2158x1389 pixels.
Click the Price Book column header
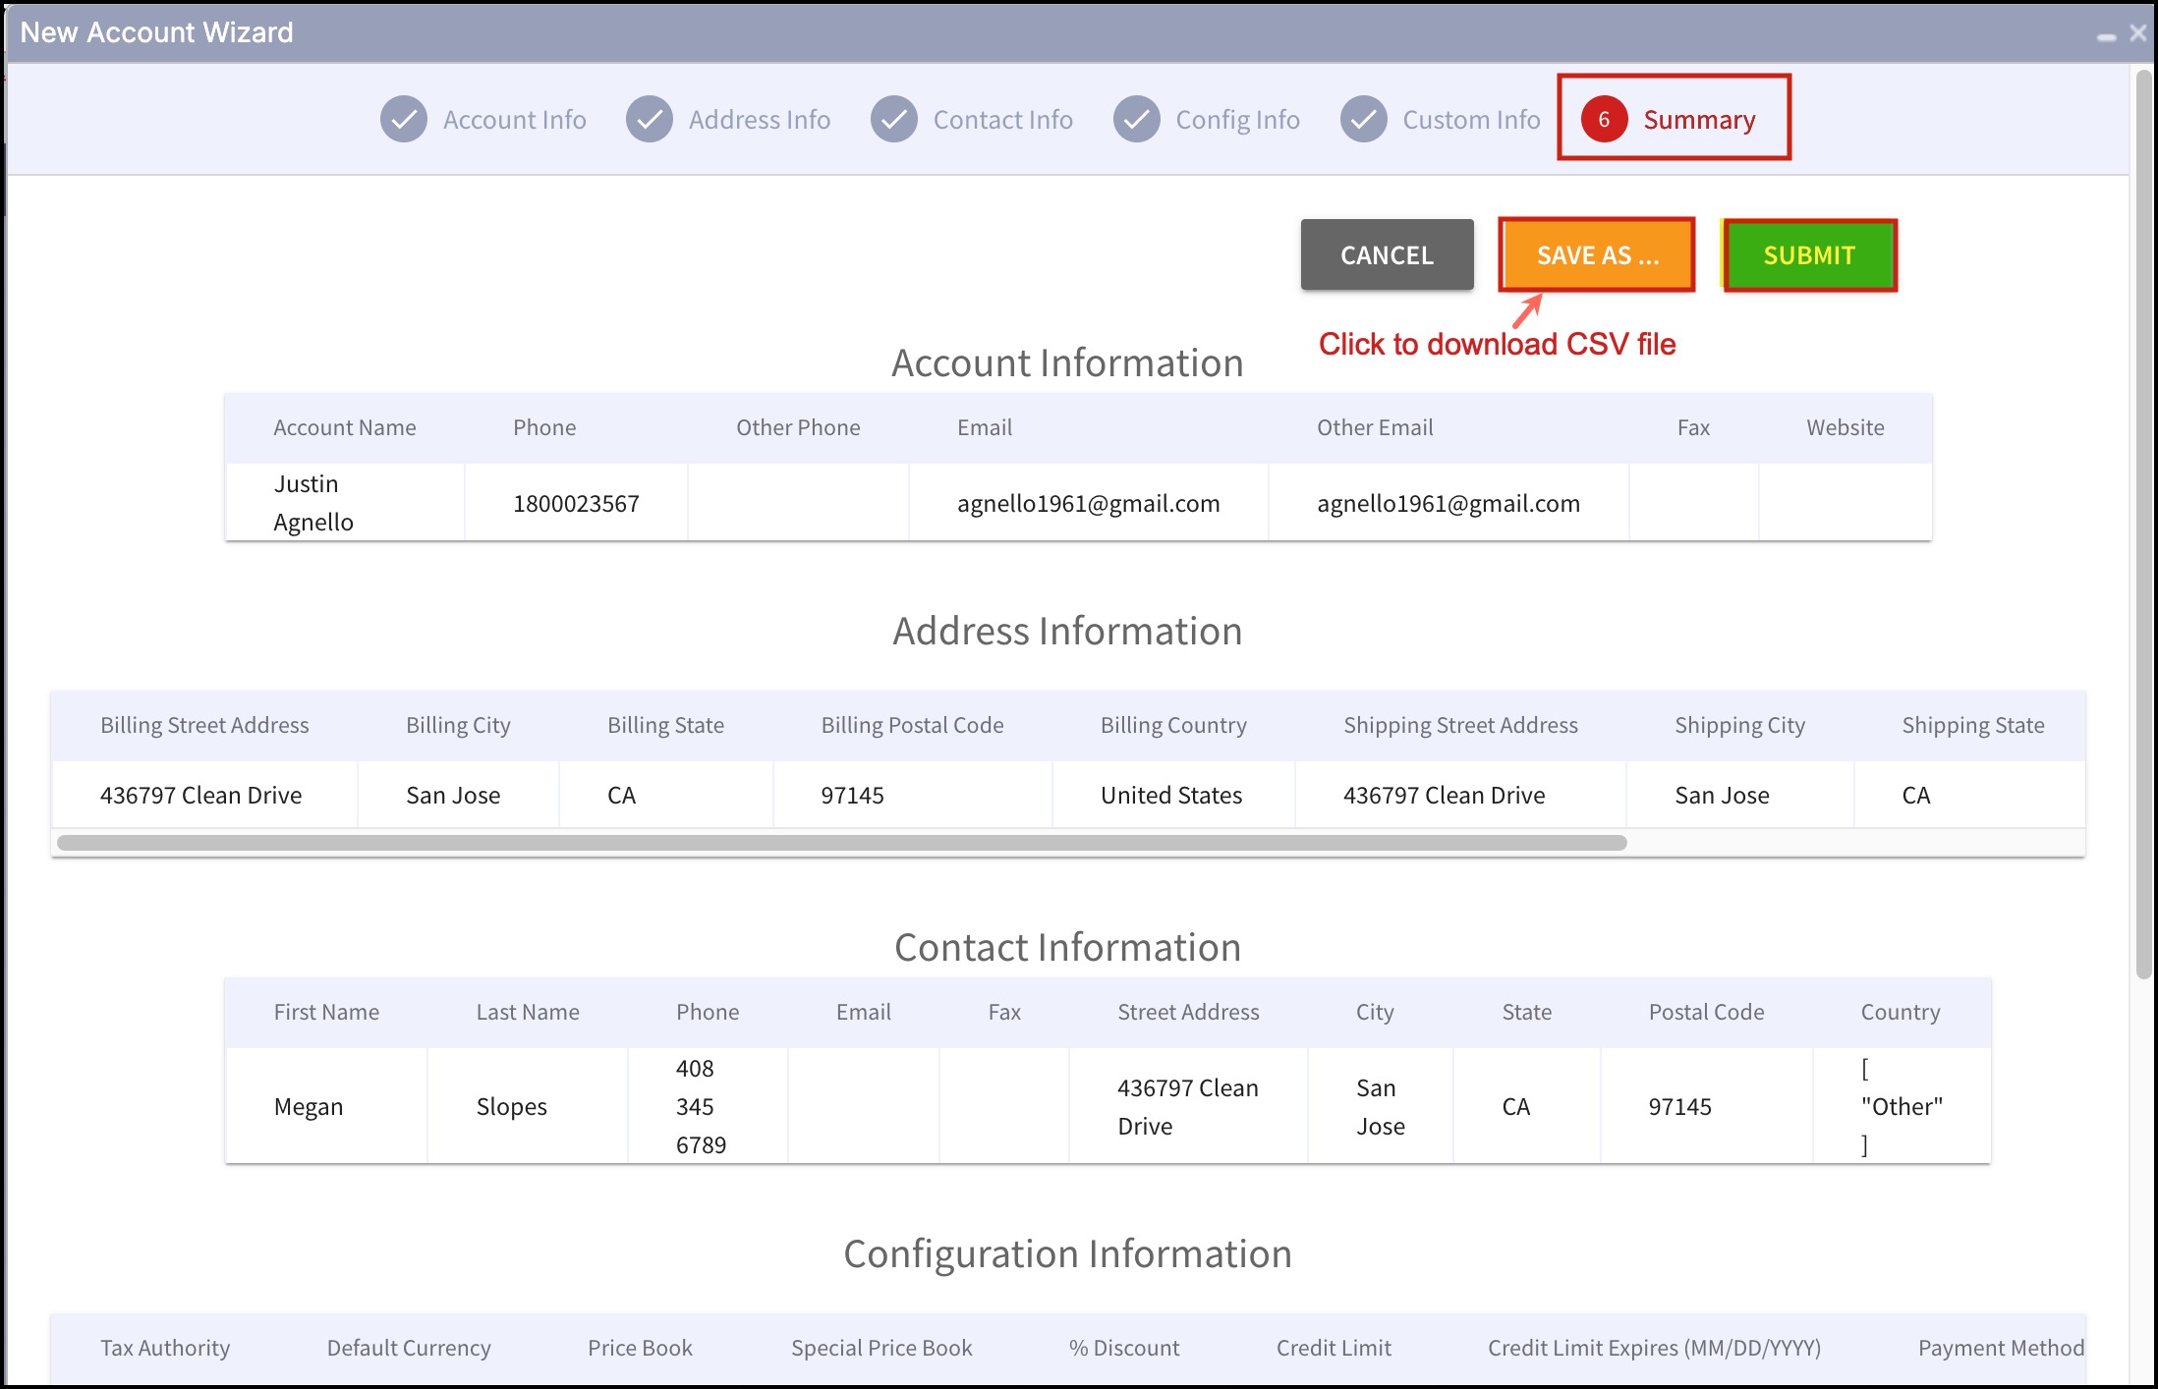pyautogui.click(x=640, y=1348)
